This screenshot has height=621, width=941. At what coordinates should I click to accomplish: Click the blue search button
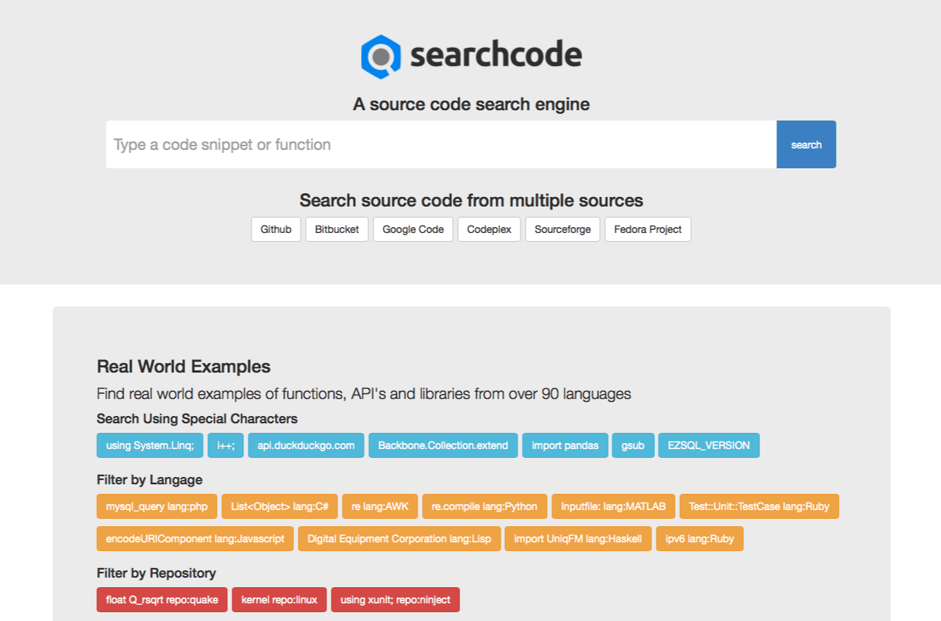[806, 145]
